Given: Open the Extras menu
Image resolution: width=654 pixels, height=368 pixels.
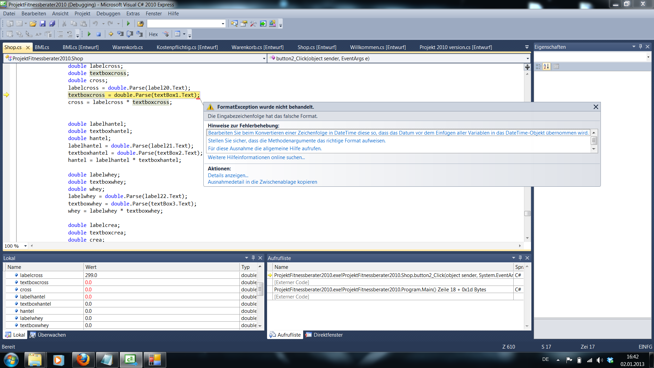Looking at the screenshot, I should (x=133, y=14).
